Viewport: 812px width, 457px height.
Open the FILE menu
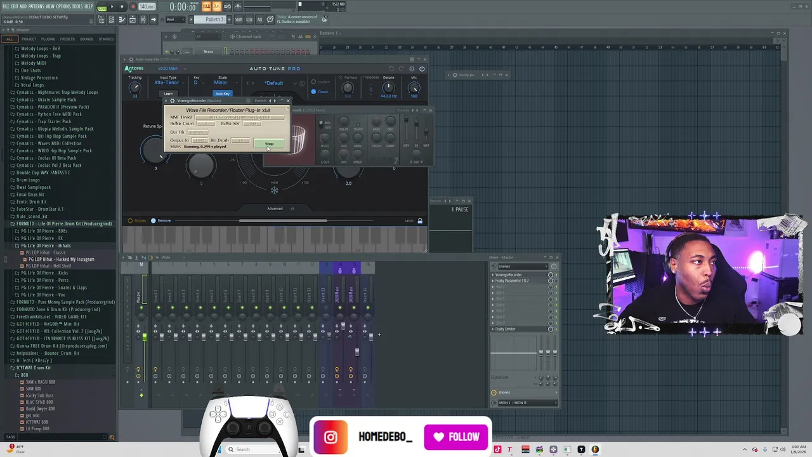tap(6, 6)
